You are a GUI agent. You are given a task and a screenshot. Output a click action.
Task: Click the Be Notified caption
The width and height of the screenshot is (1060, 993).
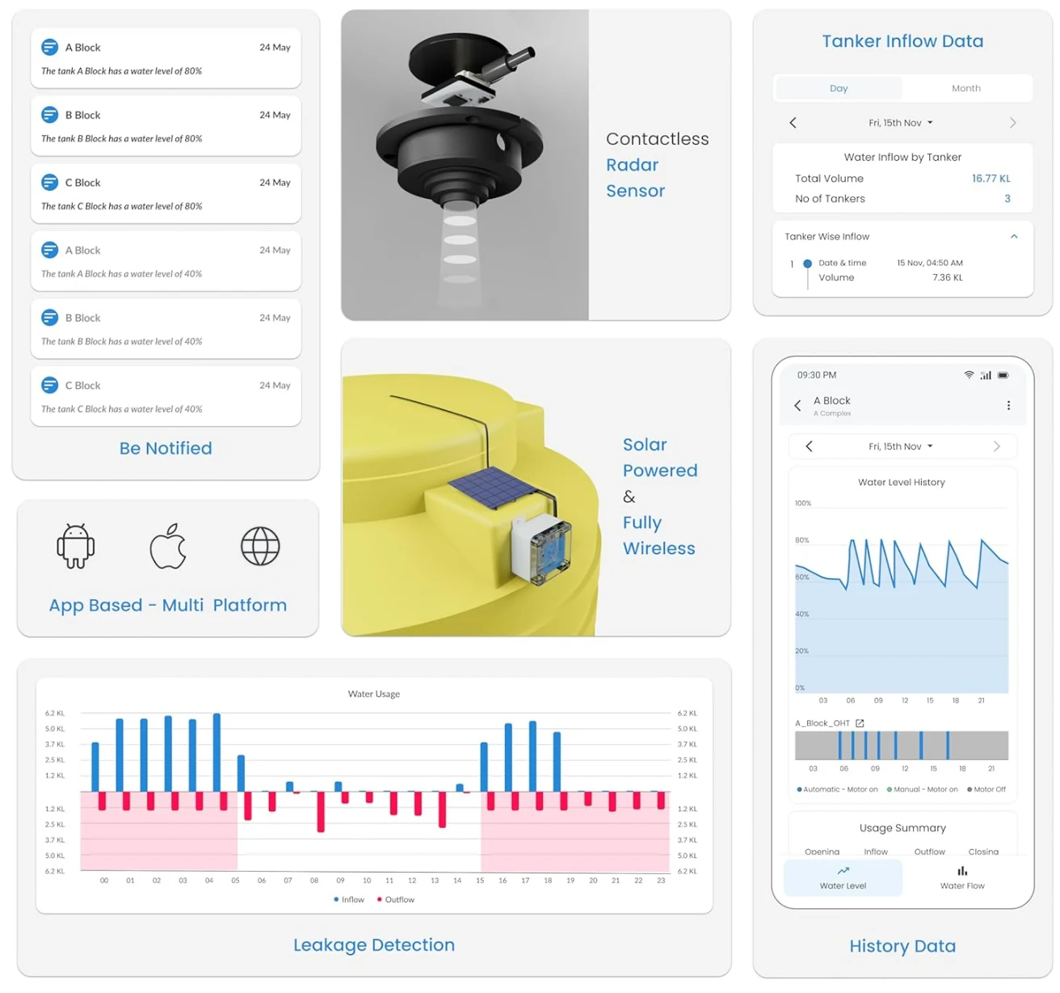pyautogui.click(x=166, y=448)
